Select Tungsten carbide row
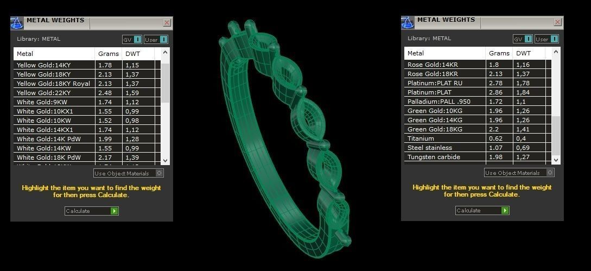Viewport: 591px width, 271px height. point(478,157)
